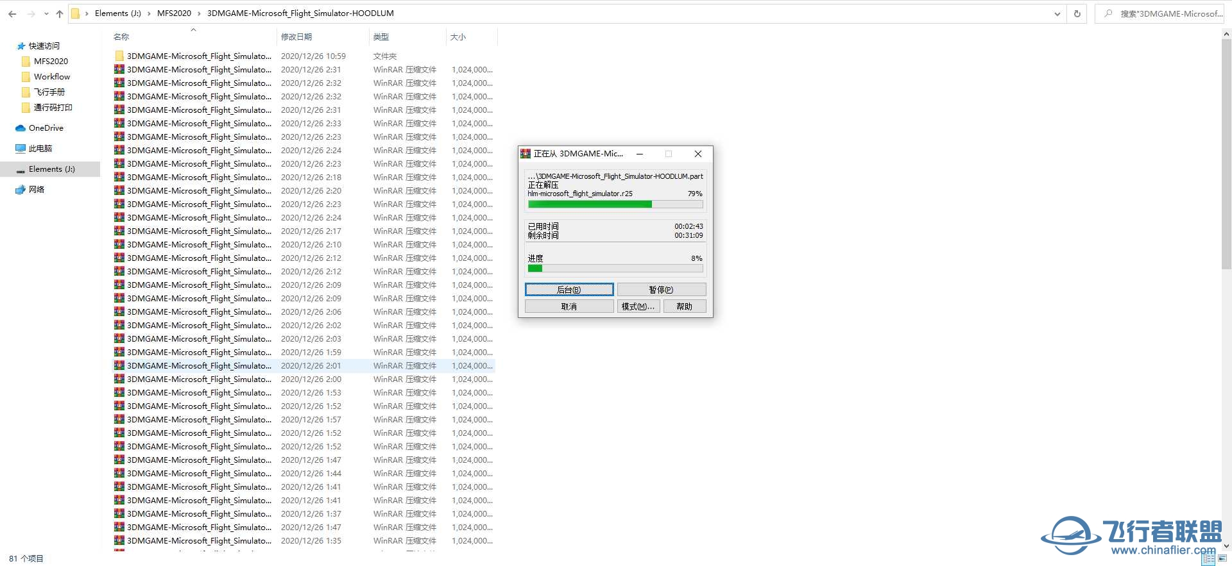Click the WinRAR icon of file dated 2:10
The image size is (1232, 566).
[x=119, y=244]
